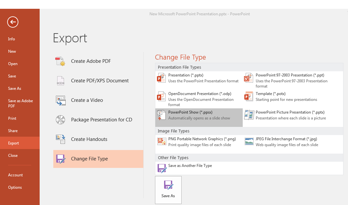Choose the Package Presentation for CD label

tap(101, 120)
